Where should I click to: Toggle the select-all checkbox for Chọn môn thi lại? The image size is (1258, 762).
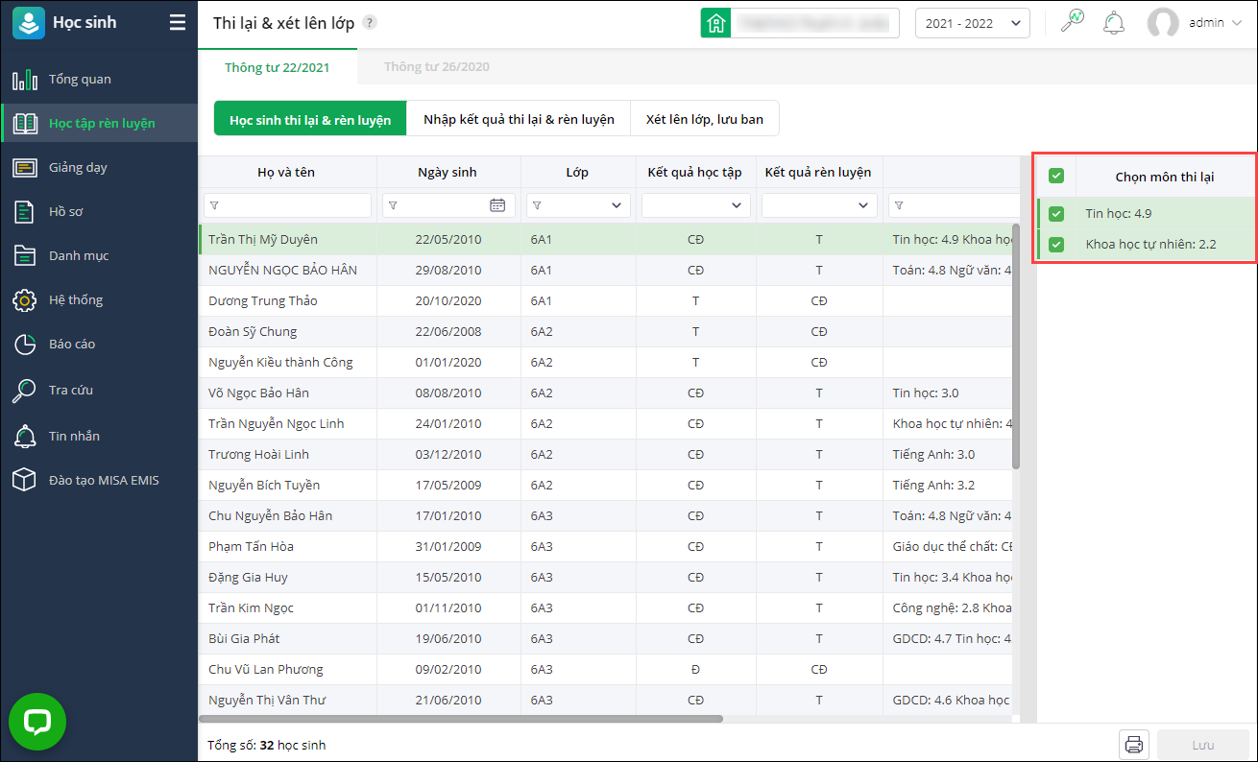[x=1056, y=176]
